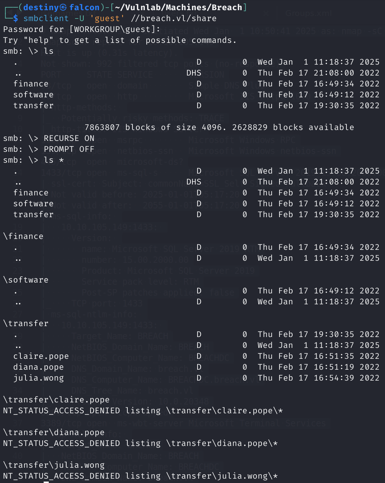Switch to the faint Groups.xml tab

coord(308,13)
